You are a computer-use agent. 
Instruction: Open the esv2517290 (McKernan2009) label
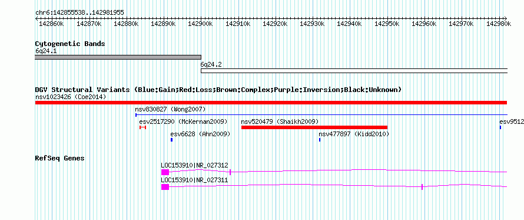coord(183,122)
